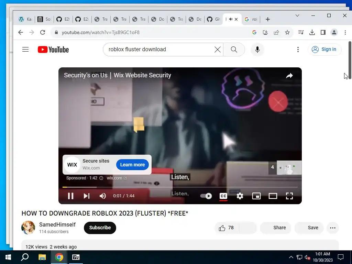Switch to first GitHub E2 tab

point(63,19)
